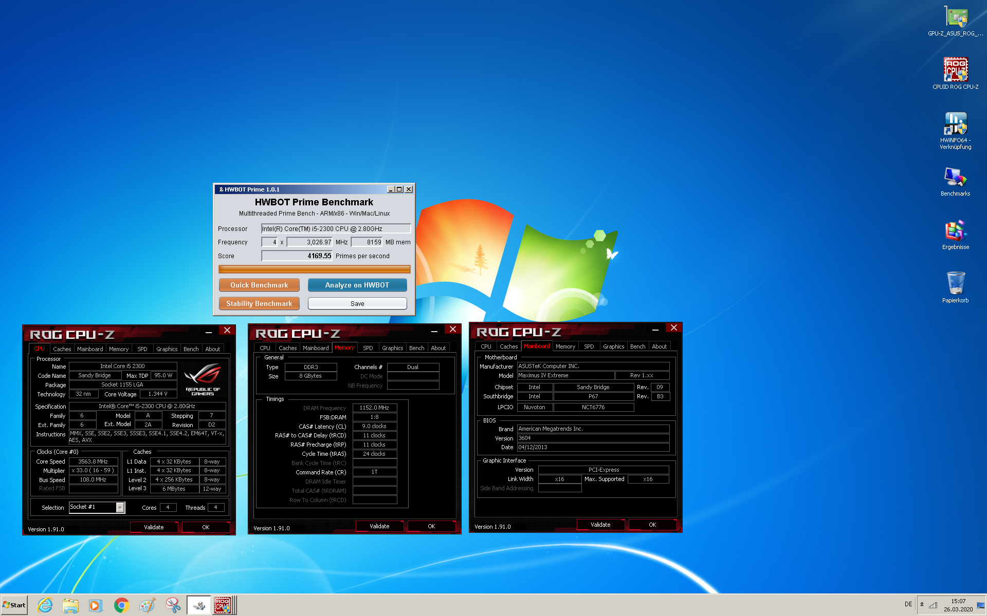Open SPD tab in left CPU-Z window
Viewport: 987px width, 616px height.
click(142, 349)
